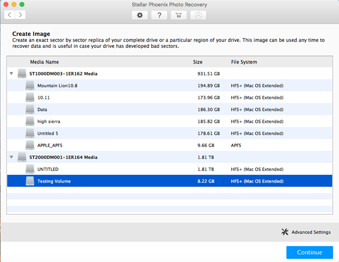Select the high sierra volume

pyautogui.click(x=170, y=121)
